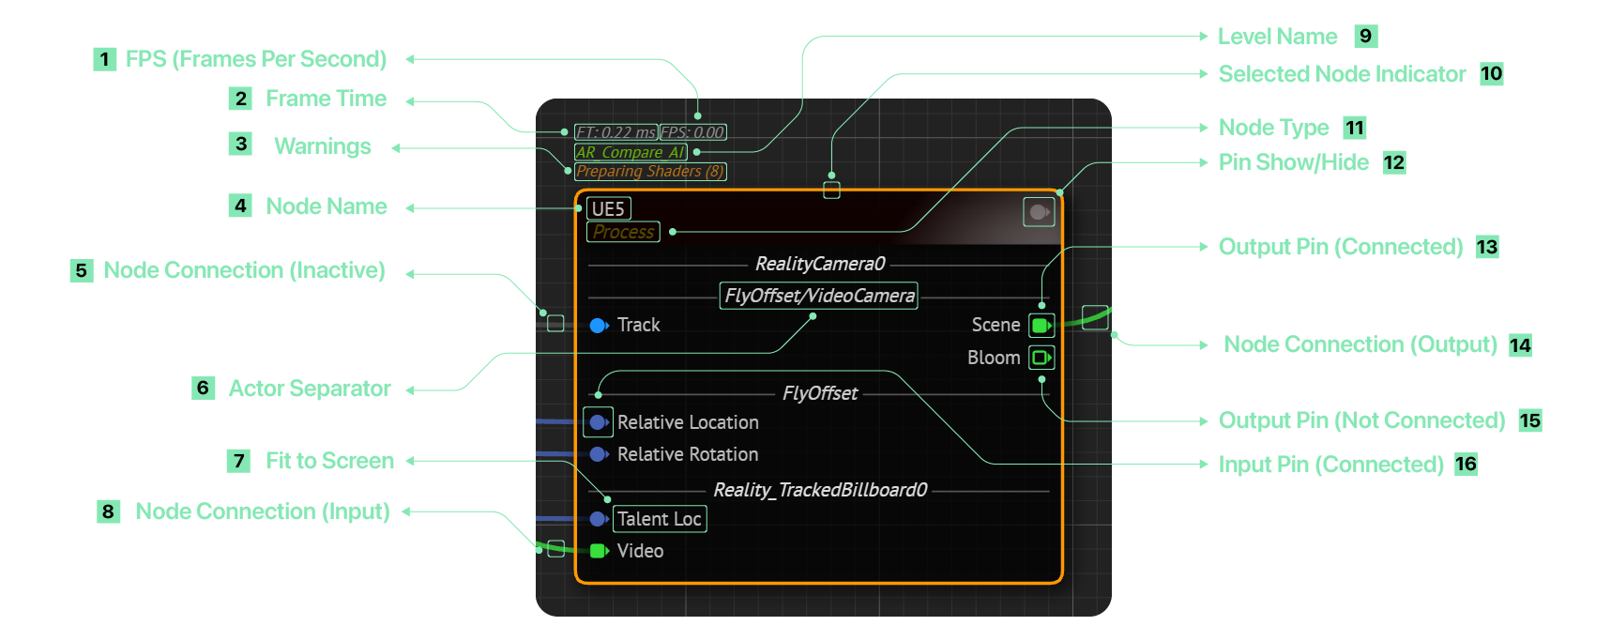1611x641 pixels.
Task: Select the Relative Location input pin
Action: [x=598, y=422]
